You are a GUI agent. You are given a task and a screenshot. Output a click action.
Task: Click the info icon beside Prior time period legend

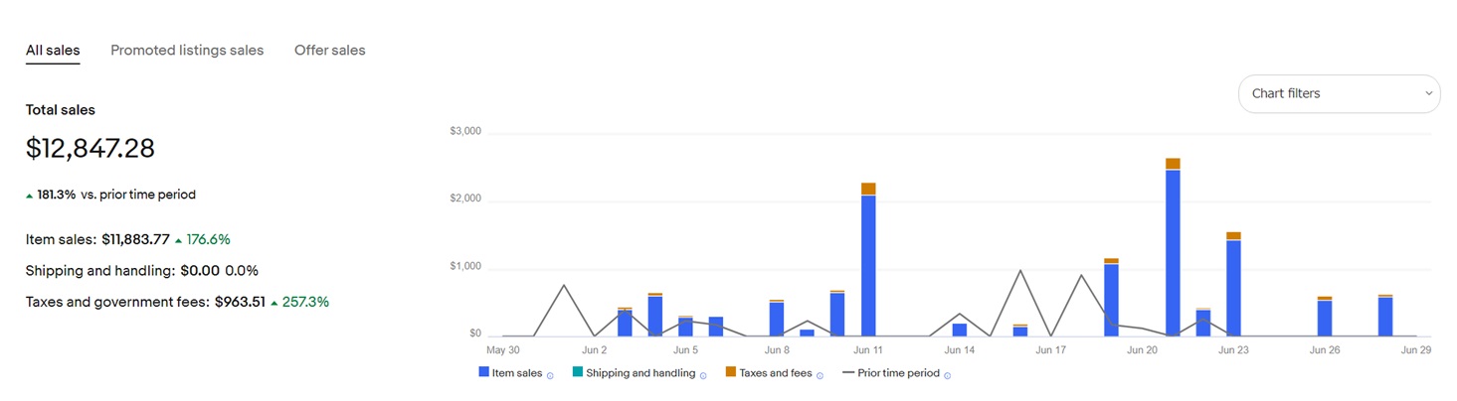tap(947, 375)
